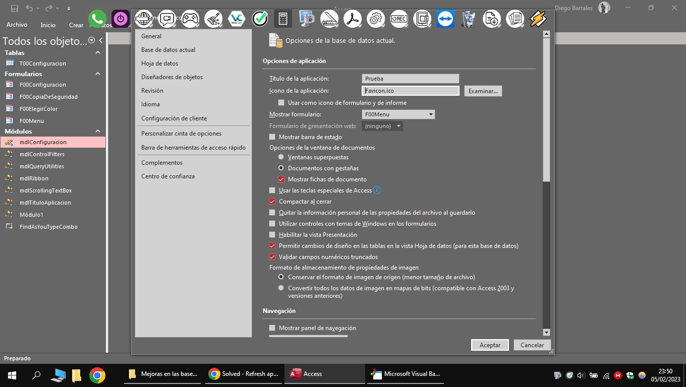This screenshot has width=686, height=387.
Task: Uncheck 'Mostrar fichas de documento'
Action: tap(281, 179)
